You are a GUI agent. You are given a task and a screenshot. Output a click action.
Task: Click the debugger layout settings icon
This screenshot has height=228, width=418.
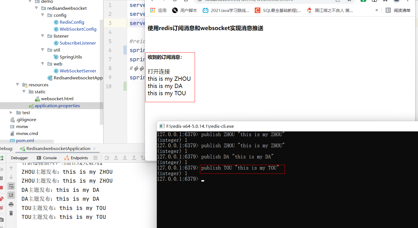coord(95,158)
